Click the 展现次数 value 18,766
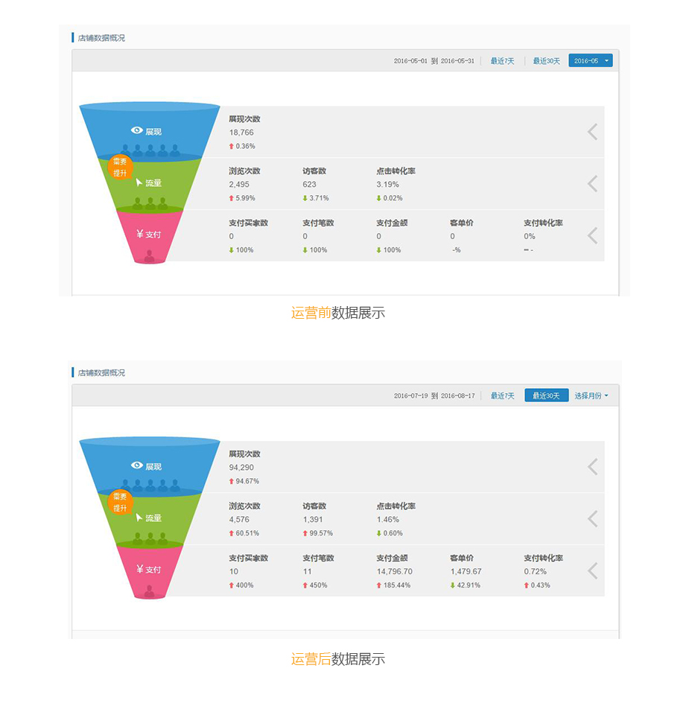The image size is (689, 709). pyautogui.click(x=241, y=133)
